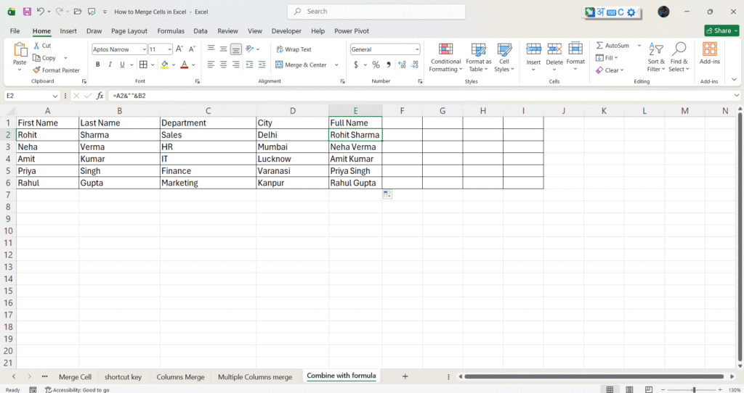Image resolution: width=744 pixels, height=393 pixels.
Task: Click the Orientation text angle icon
Action: click(250, 49)
